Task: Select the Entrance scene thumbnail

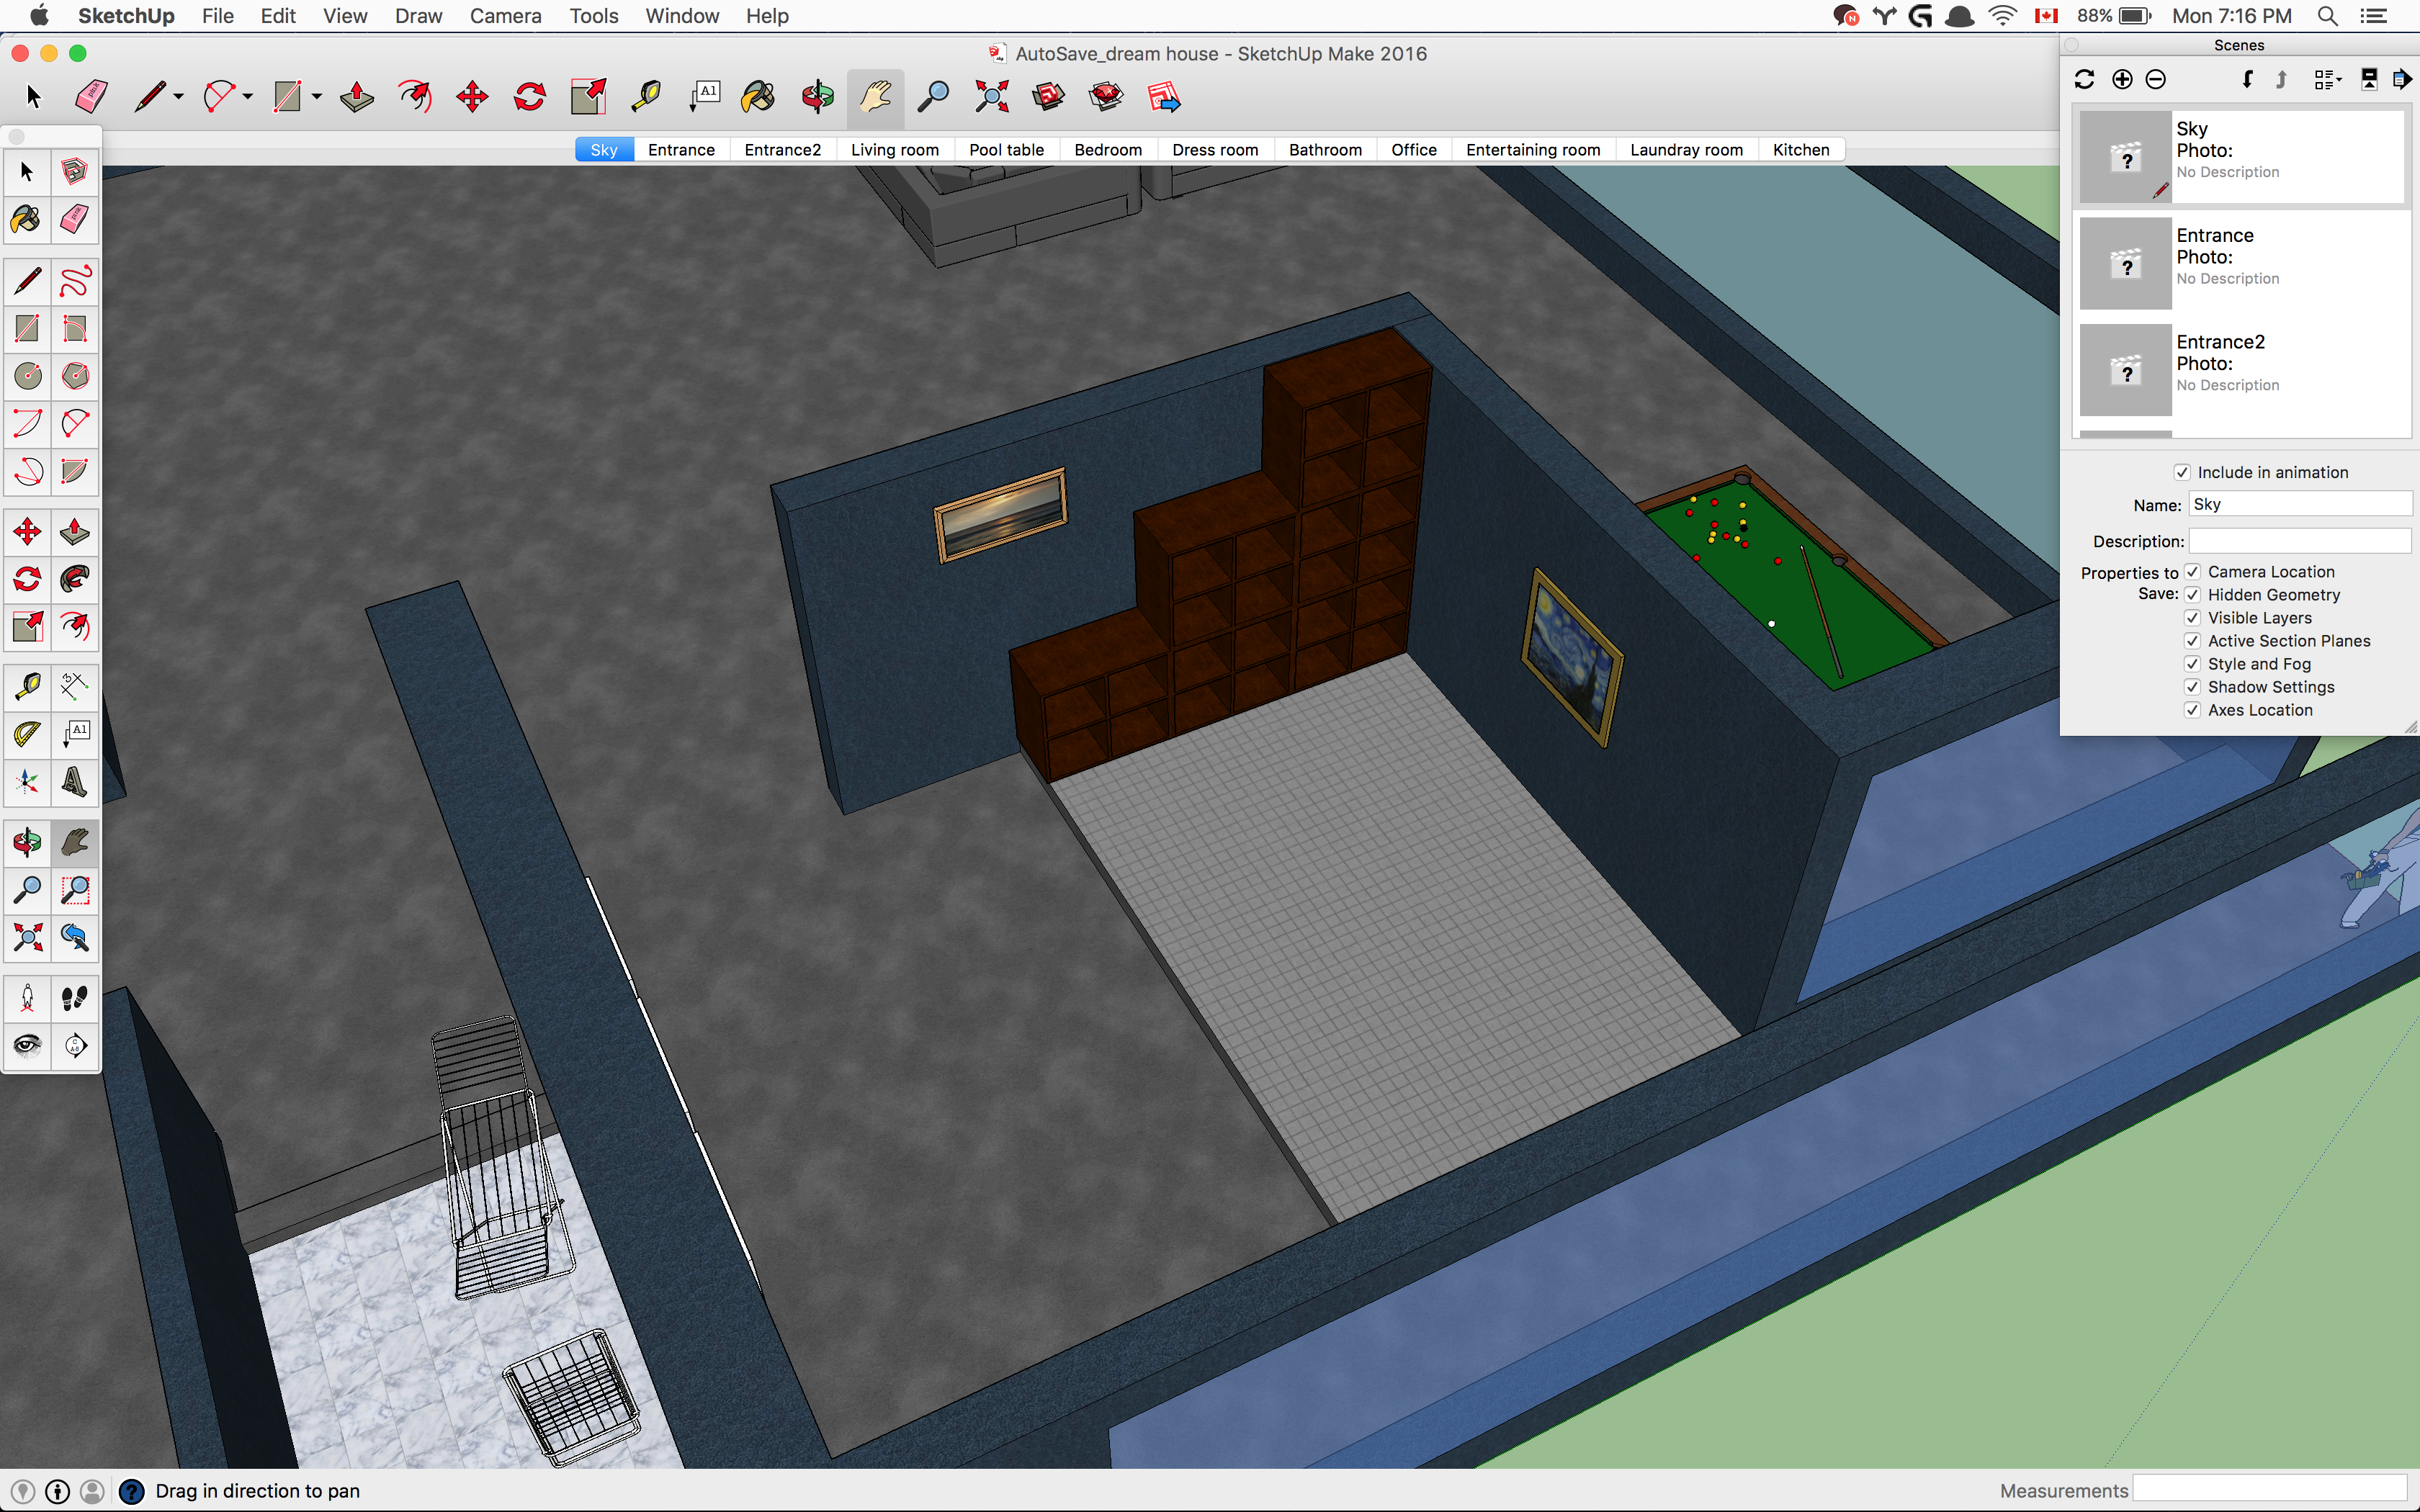Action: [2126, 263]
